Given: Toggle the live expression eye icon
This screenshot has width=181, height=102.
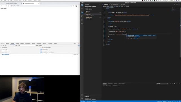Looking at the screenshot, I should 16,45.
